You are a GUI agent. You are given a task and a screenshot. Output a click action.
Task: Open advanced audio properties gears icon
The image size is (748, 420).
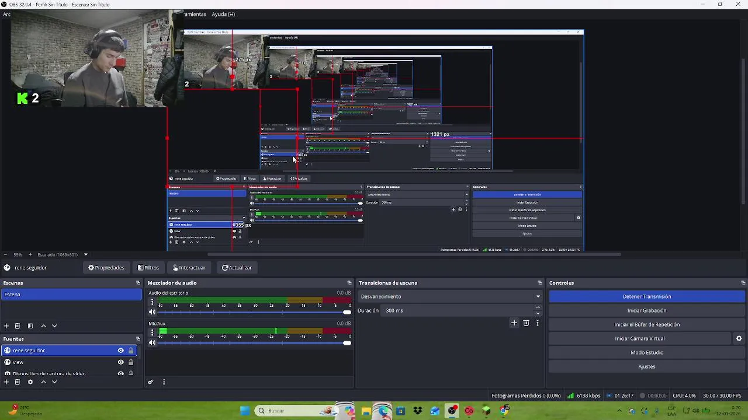[151, 382]
